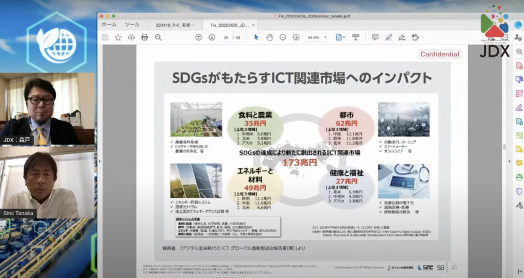
Task: Click the Confidential label on the slide
Action: point(440,54)
